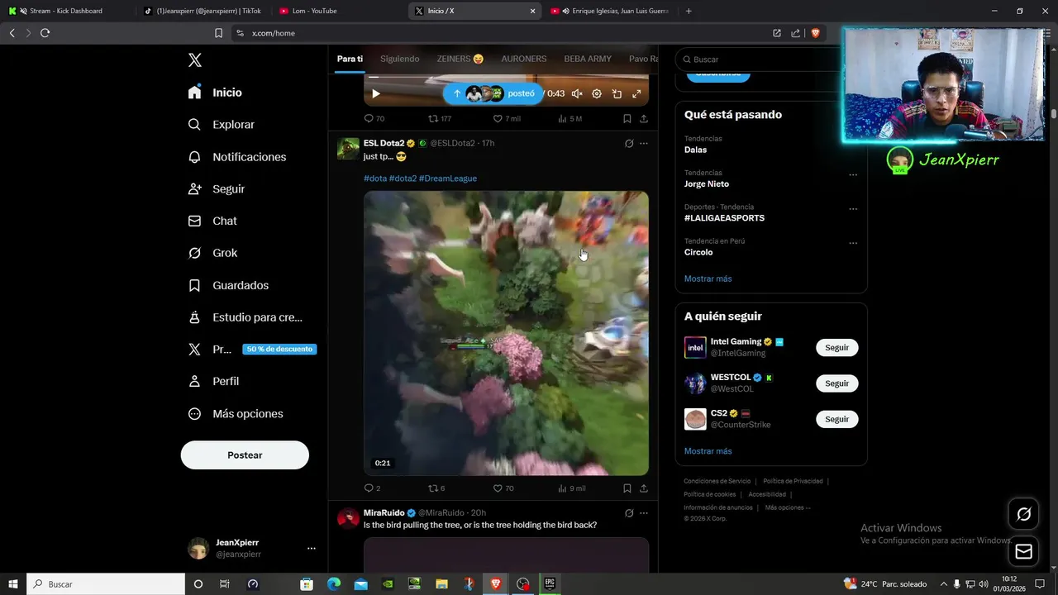Bookmark the top post with 7 mil likes
The image size is (1058, 595).
click(627, 119)
